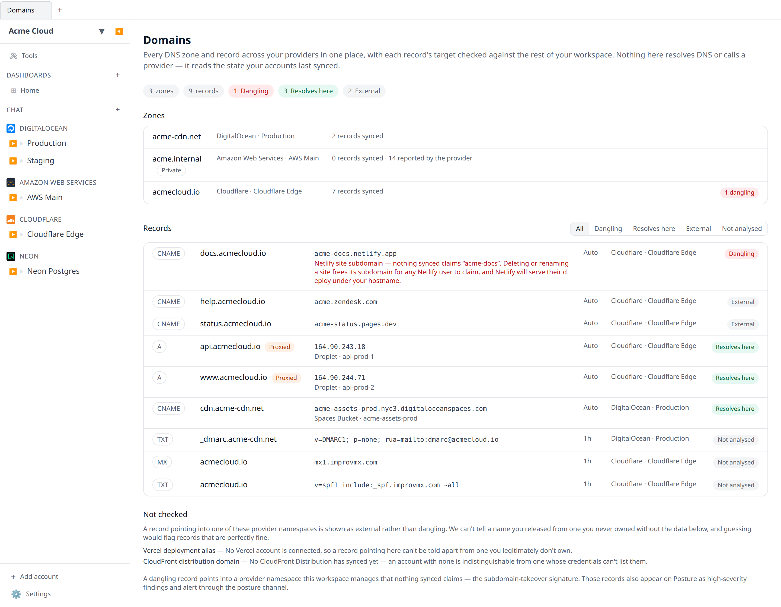Click the SPF record value for acmecloud.io
Image resolution: width=781 pixels, height=607 pixels.
point(386,485)
